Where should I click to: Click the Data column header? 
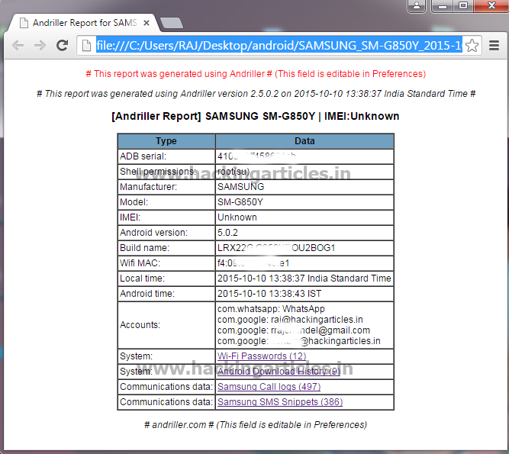point(304,141)
